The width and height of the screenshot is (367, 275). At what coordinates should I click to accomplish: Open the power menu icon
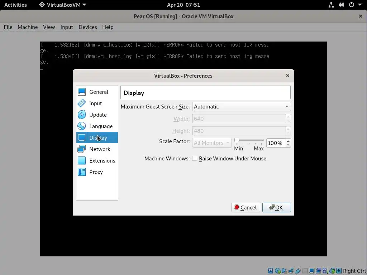pos(352,5)
